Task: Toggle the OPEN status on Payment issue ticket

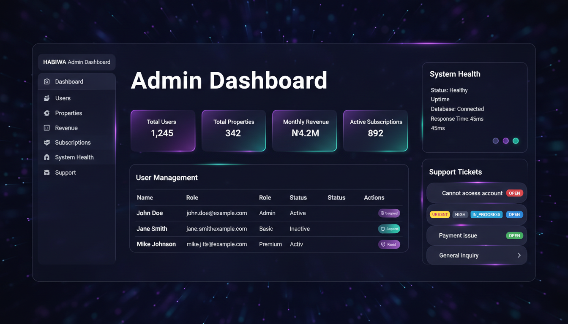Action: click(514, 235)
